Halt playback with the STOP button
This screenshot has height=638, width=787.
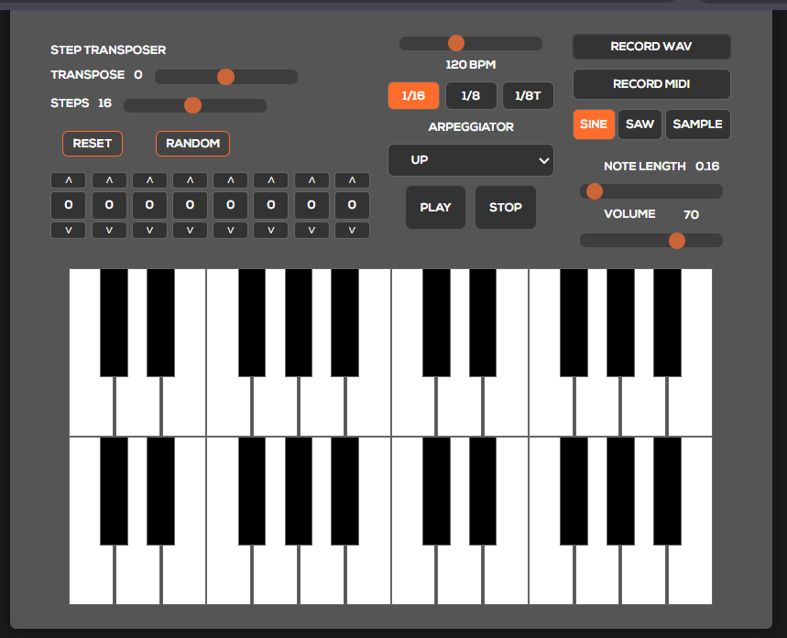[506, 207]
